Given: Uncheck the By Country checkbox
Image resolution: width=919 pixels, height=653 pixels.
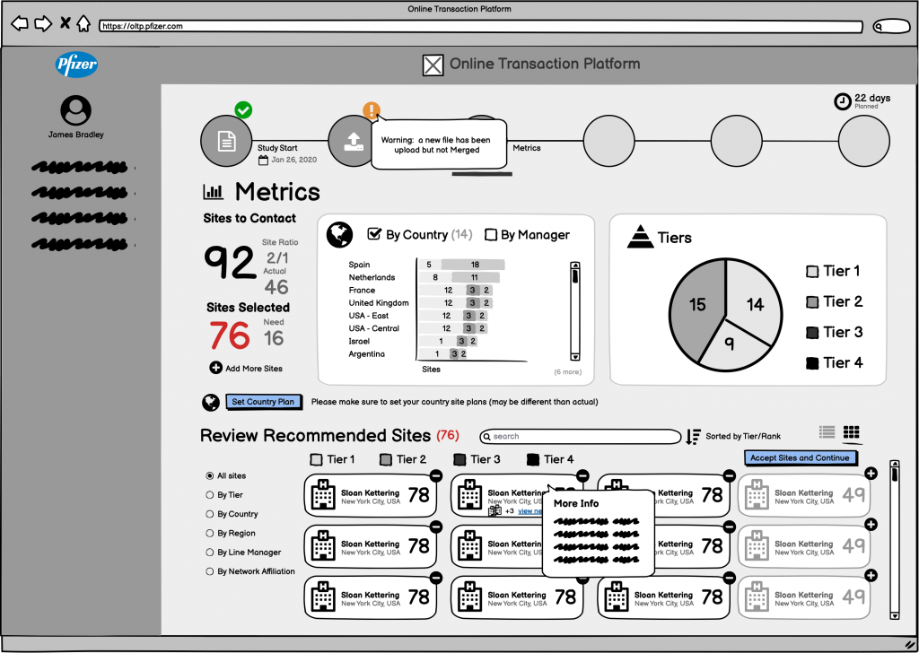Looking at the screenshot, I should point(375,235).
